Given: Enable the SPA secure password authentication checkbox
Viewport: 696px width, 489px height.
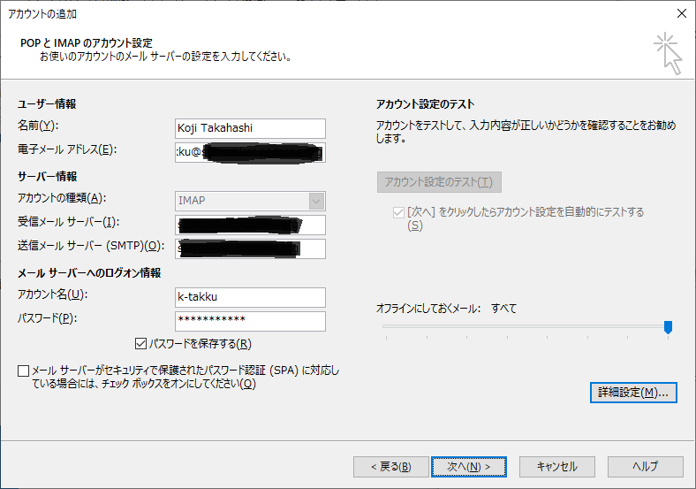Looking at the screenshot, I should (23, 371).
